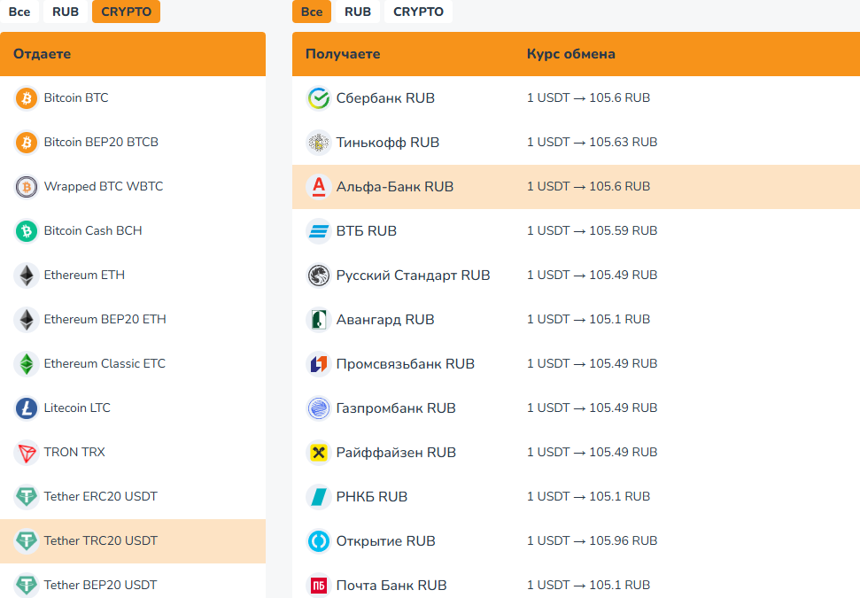
Task: Click the Litecoin LTC blue icon
Action: point(27,408)
